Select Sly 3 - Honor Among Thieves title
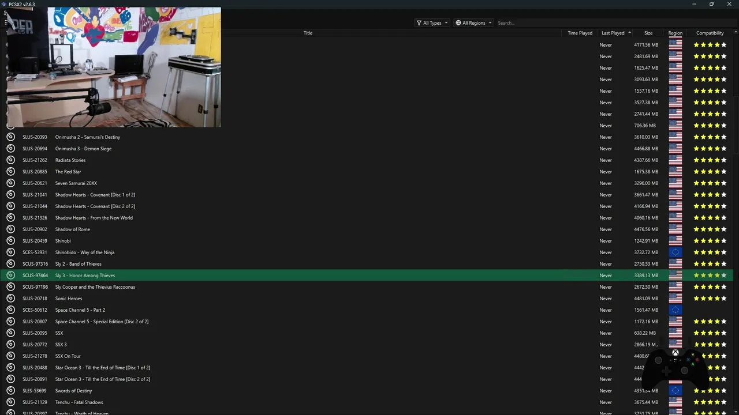Image resolution: width=739 pixels, height=415 pixels. point(85,276)
